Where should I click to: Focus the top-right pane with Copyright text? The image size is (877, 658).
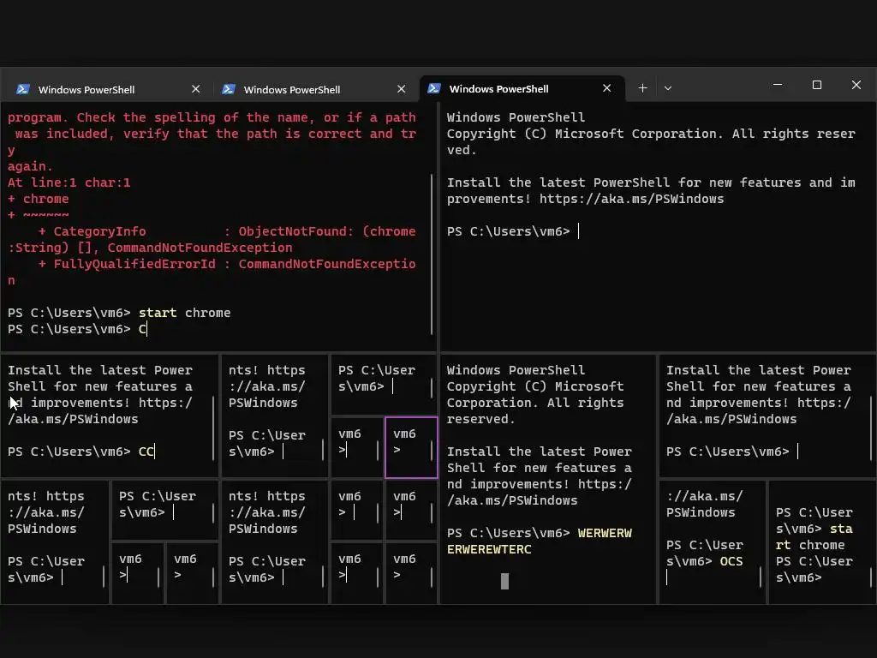tap(659, 226)
